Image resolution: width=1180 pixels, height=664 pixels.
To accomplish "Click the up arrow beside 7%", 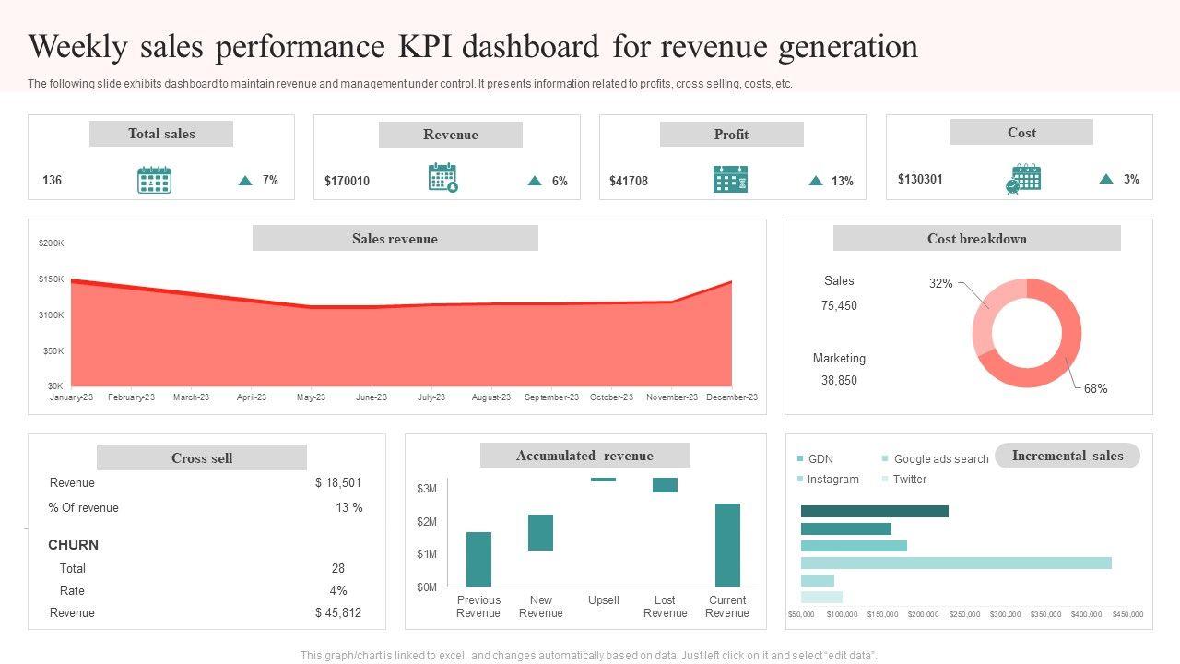I will pos(245,181).
